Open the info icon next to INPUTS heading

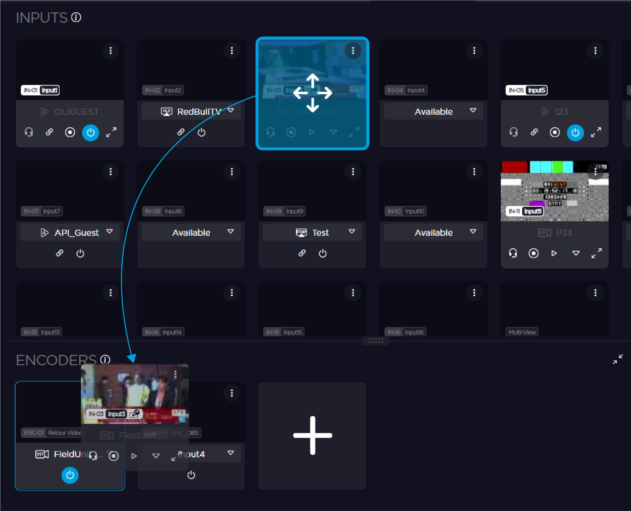coord(76,17)
